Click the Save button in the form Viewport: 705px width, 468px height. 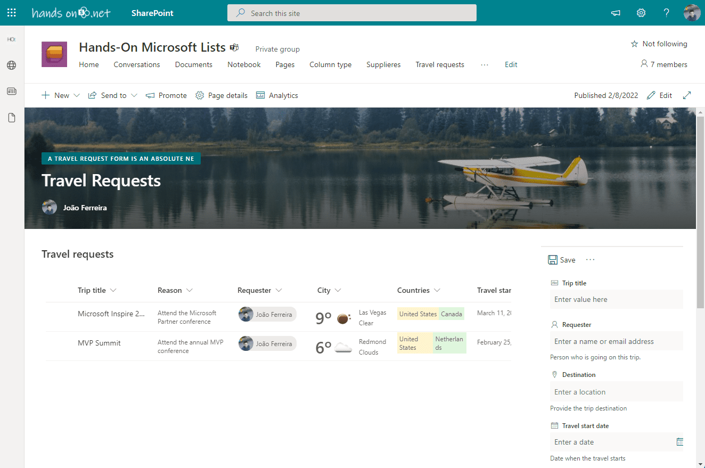[x=562, y=260]
